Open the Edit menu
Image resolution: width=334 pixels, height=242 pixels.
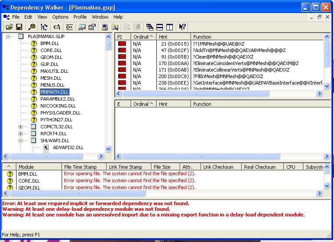(28, 17)
